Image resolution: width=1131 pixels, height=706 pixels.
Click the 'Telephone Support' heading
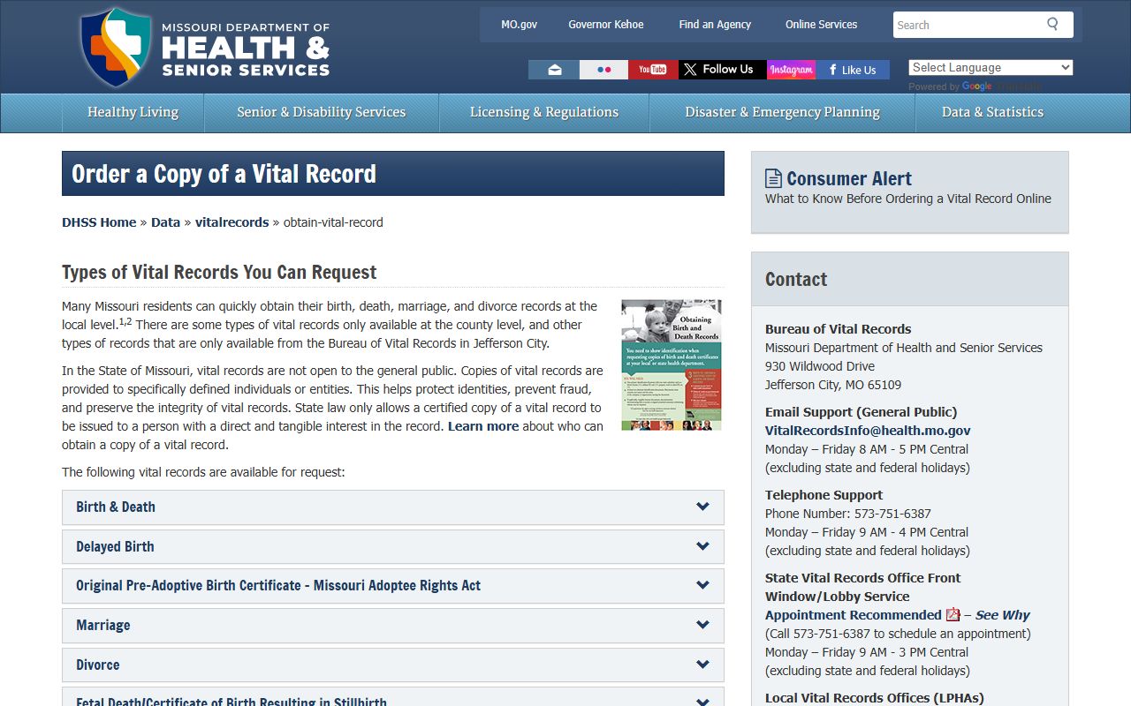pyautogui.click(x=824, y=495)
